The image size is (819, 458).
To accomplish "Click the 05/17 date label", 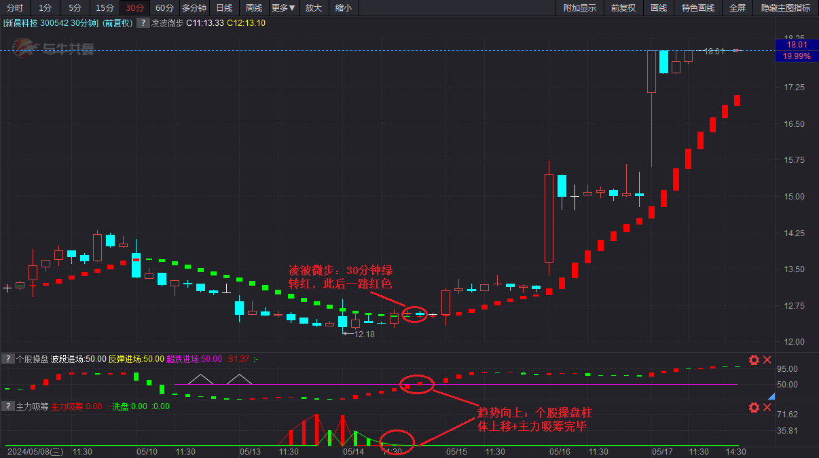I will [x=663, y=451].
